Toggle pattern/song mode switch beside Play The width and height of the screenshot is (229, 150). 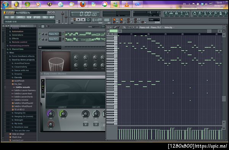point(74,20)
